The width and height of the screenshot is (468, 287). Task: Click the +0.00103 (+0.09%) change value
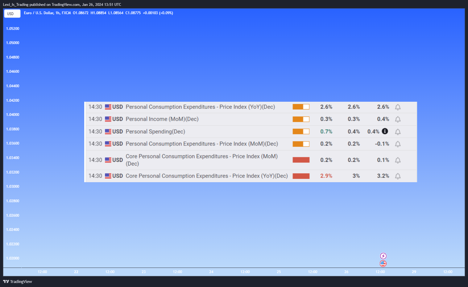[x=158, y=13]
